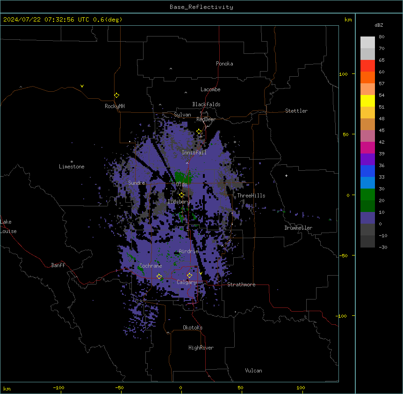The width and height of the screenshot is (403, 394).
Task: Click the Stettler city label
Action: click(x=296, y=111)
